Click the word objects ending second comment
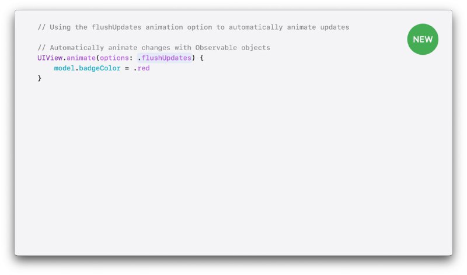467x275 pixels. tap(256, 48)
